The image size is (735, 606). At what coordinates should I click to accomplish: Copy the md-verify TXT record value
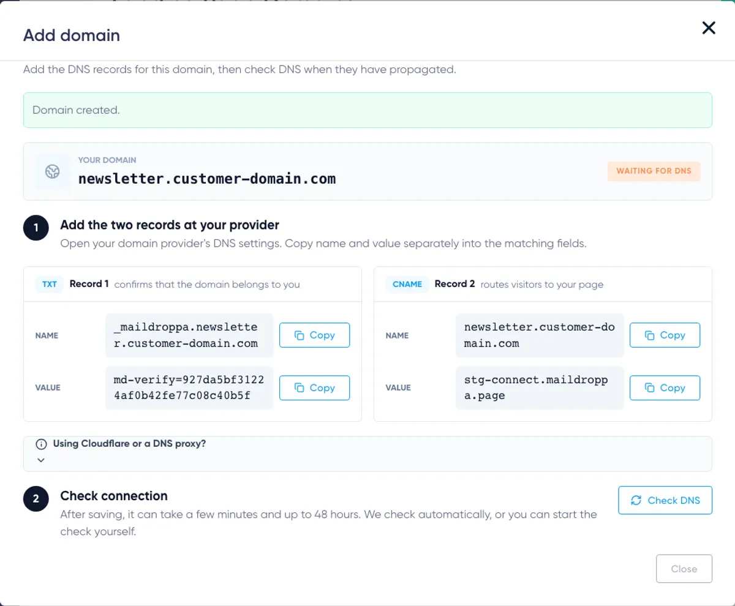(314, 387)
